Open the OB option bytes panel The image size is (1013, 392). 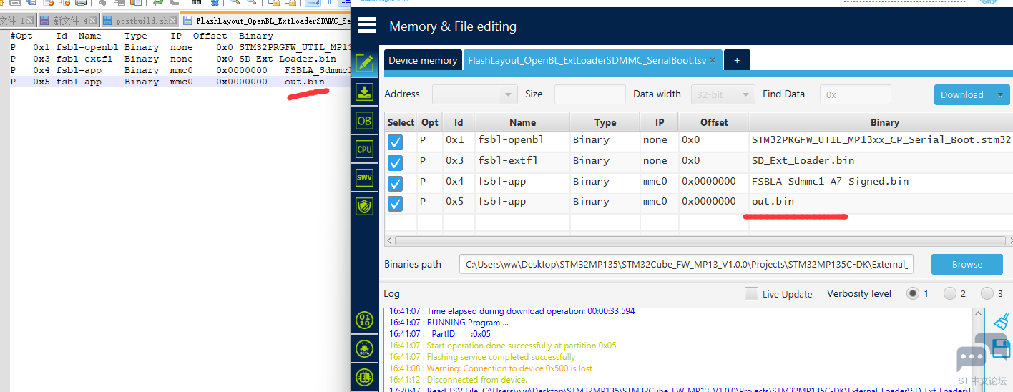point(365,121)
